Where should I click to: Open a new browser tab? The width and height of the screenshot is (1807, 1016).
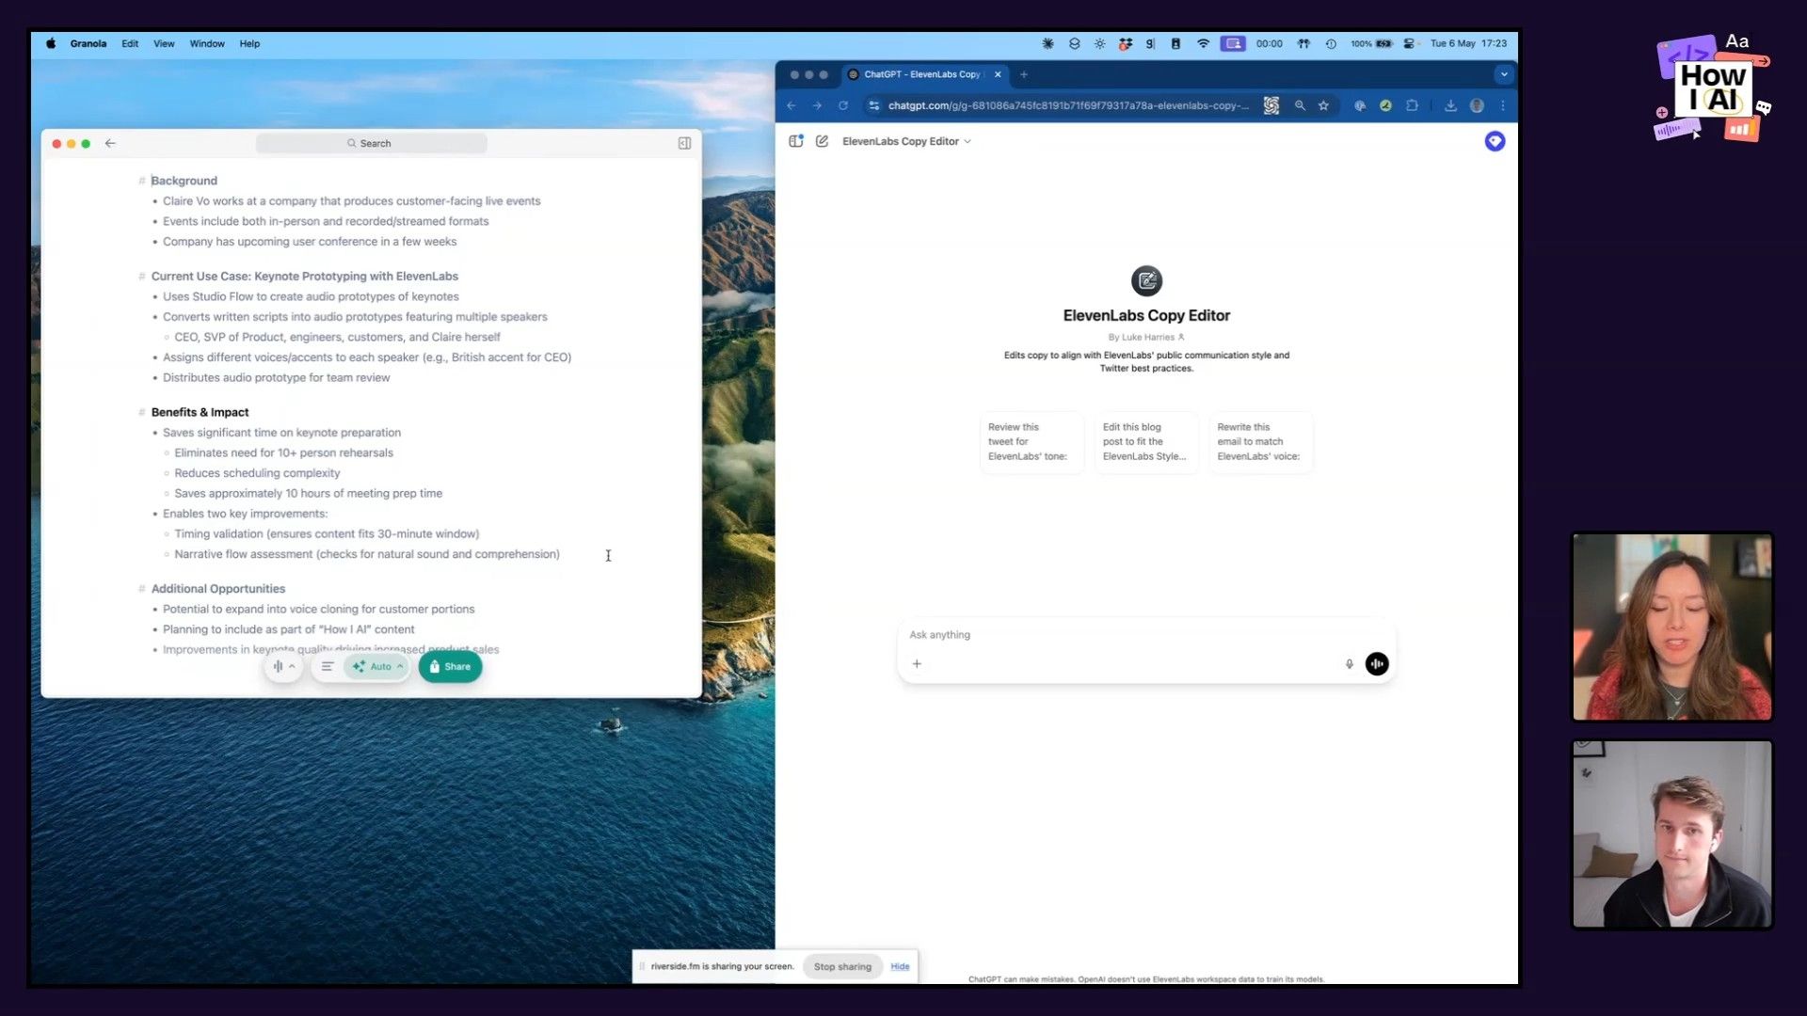point(1024,74)
